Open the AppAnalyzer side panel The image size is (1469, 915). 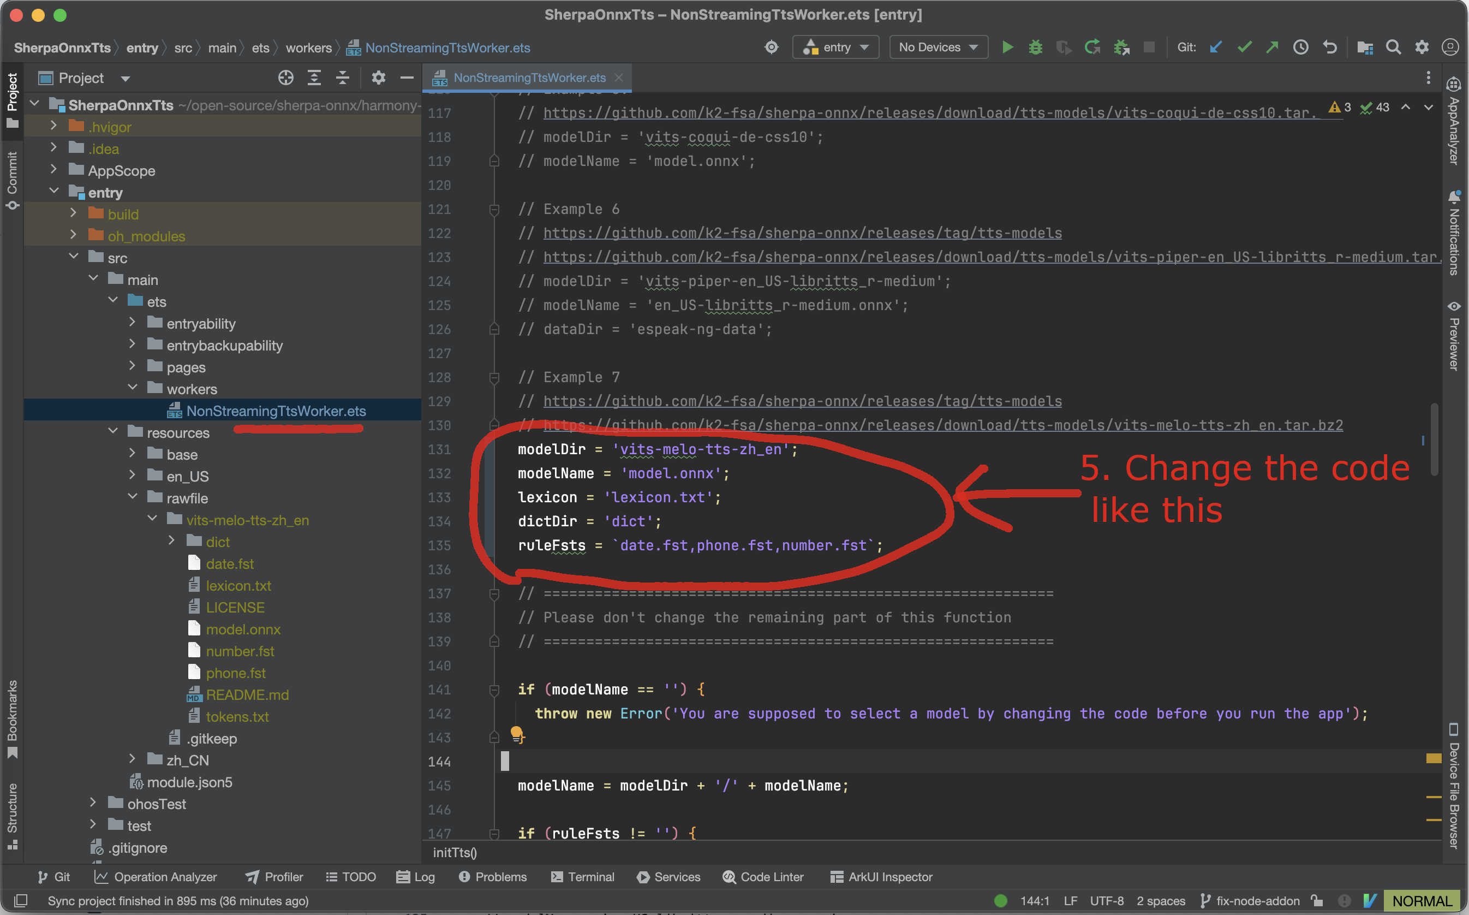(x=1454, y=121)
